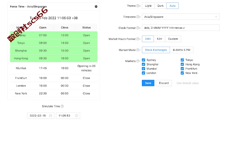
Task: Show the Simulate Time help icon
Action: (x=62, y=106)
